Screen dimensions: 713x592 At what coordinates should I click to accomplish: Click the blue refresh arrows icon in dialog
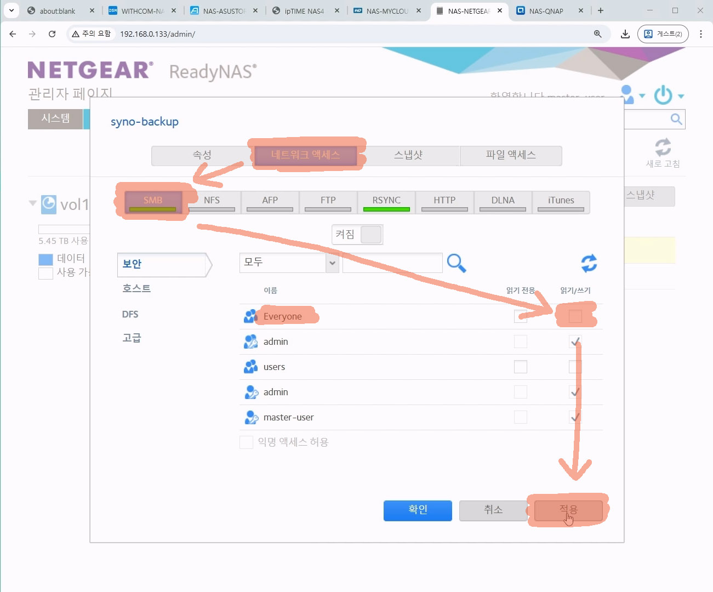click(x=589, y=264)
